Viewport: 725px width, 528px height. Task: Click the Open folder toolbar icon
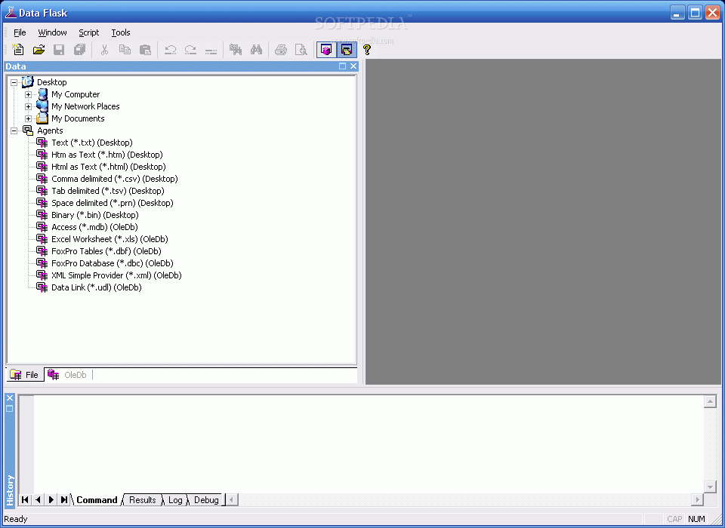[x=39, y=50]
